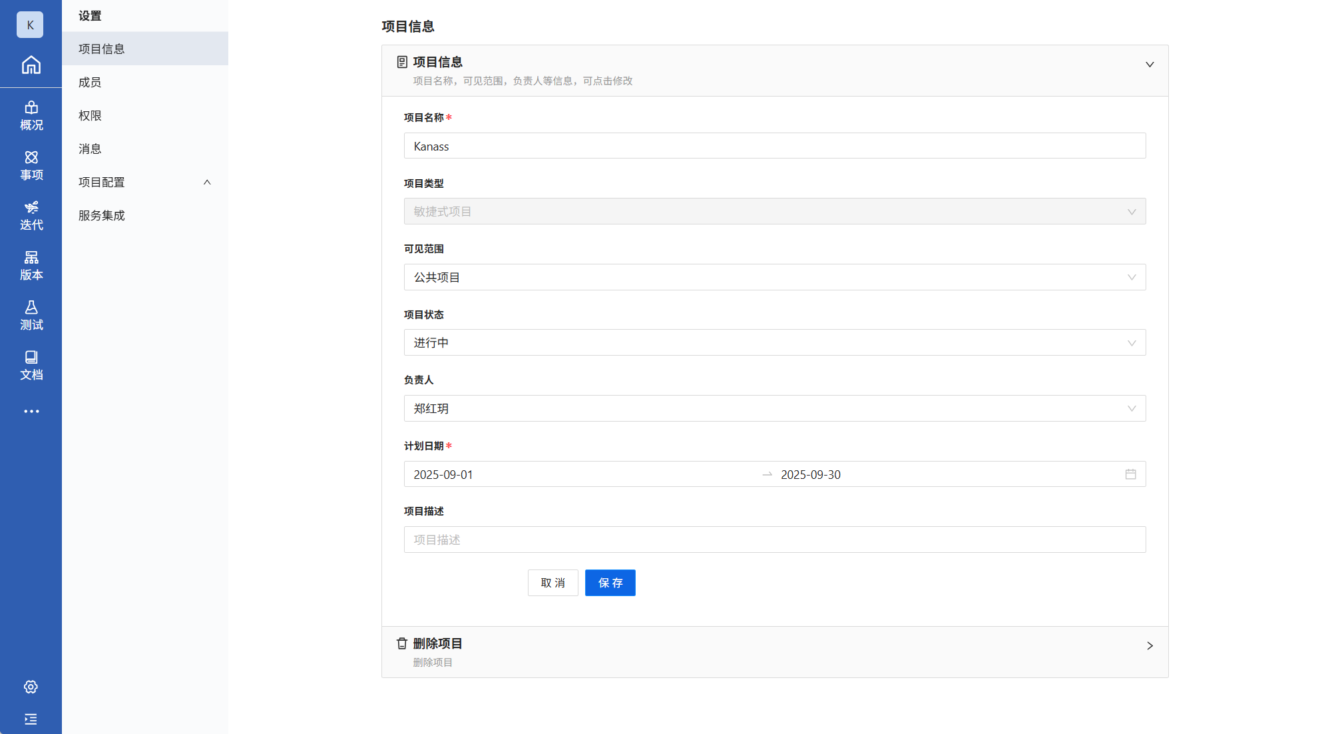Select 权限 in settings menu
Screen dimensions: 1318x734
point(90,115)
